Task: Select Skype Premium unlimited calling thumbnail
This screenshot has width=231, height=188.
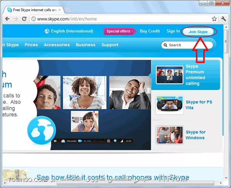Action: point(169,75)
